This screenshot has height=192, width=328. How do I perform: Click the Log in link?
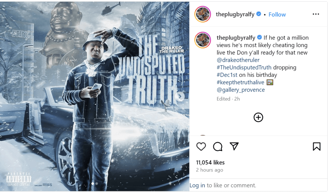[x=197, y=185]
